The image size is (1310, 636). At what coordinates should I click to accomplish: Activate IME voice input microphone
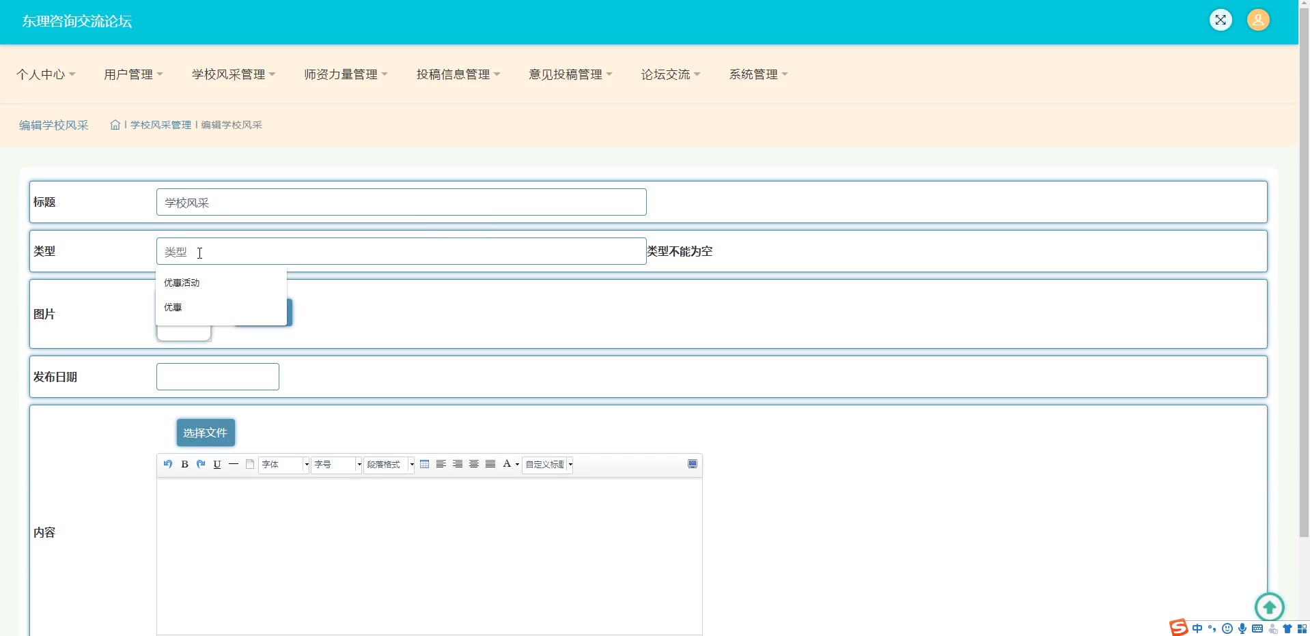tap(1242, 628)
